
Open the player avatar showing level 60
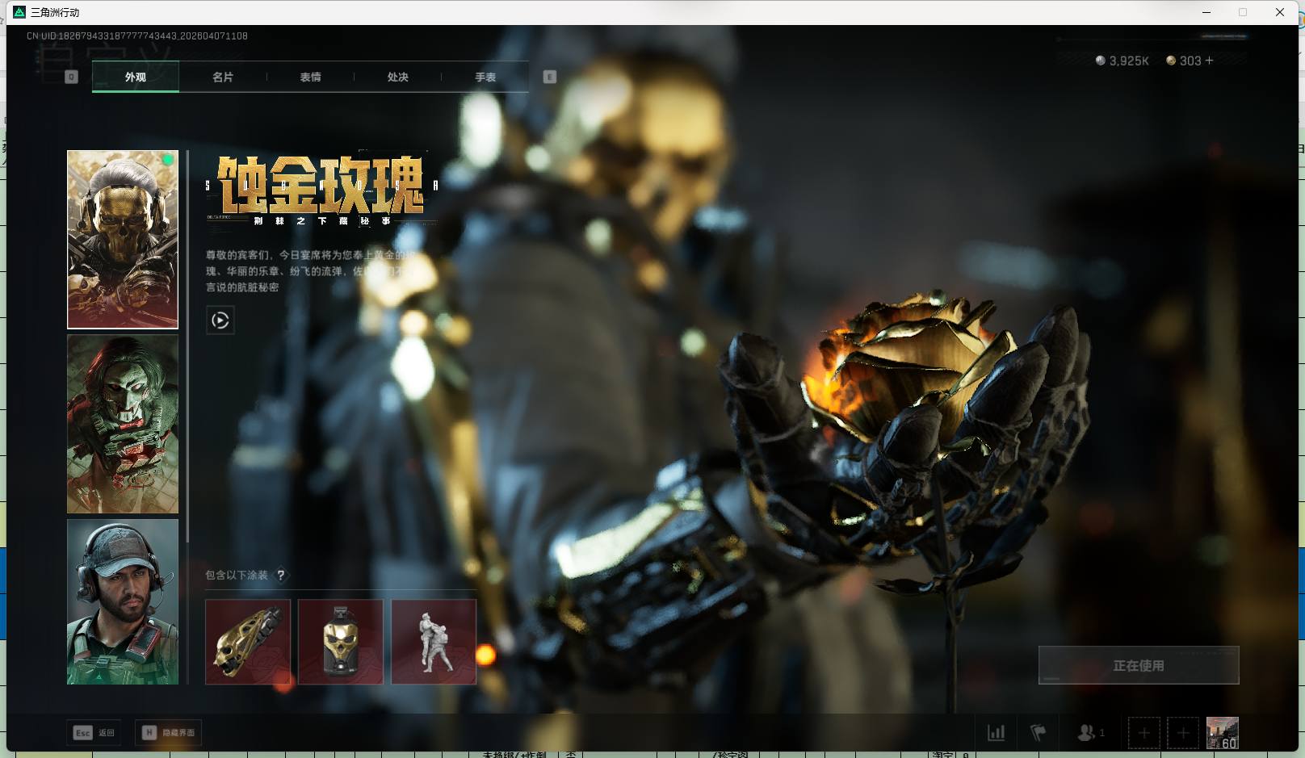tap(1223, 733)
